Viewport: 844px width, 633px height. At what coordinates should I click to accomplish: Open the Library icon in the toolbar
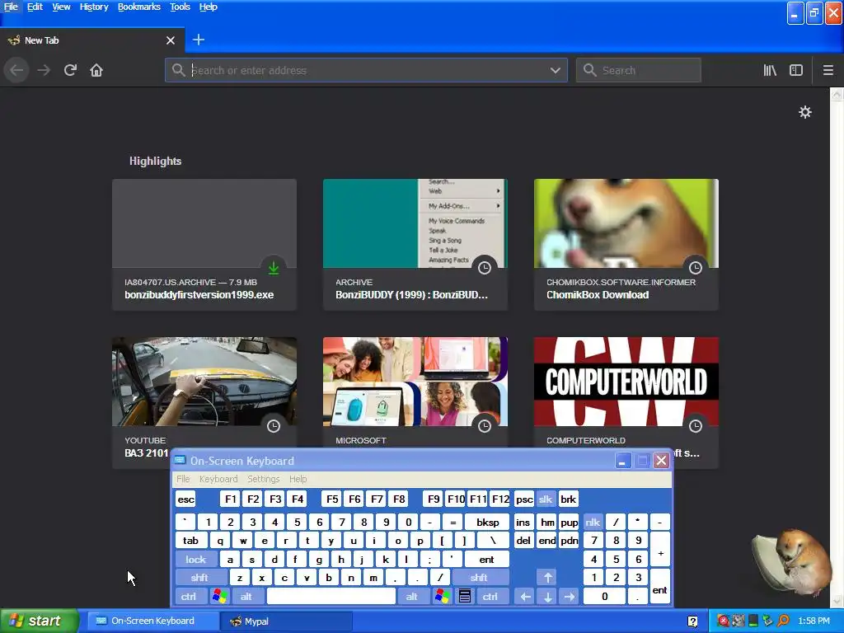(770, 70)
